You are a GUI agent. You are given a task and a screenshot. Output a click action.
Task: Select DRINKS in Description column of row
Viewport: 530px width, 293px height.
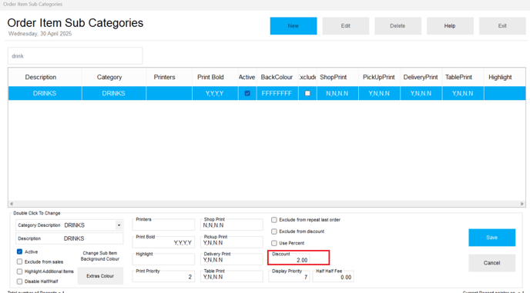click(x=45, y=93)
